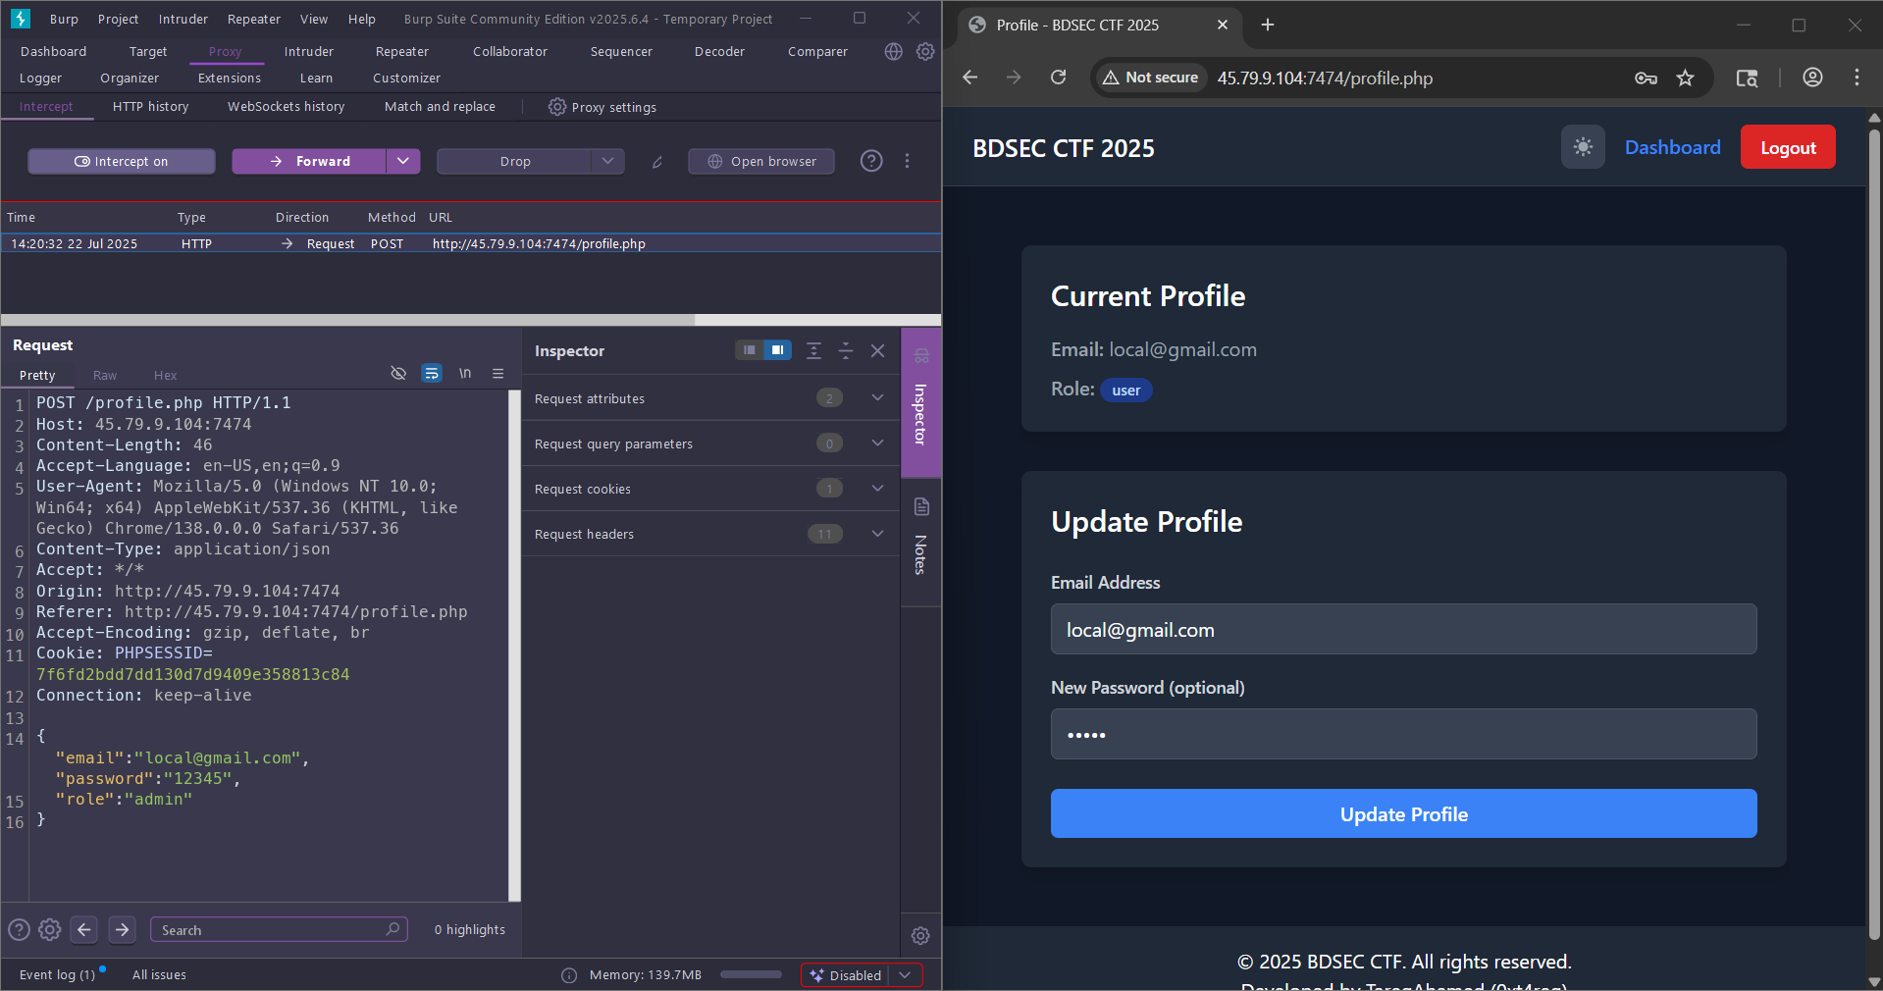Focus the New Password input field

[x=1403, y=734]
